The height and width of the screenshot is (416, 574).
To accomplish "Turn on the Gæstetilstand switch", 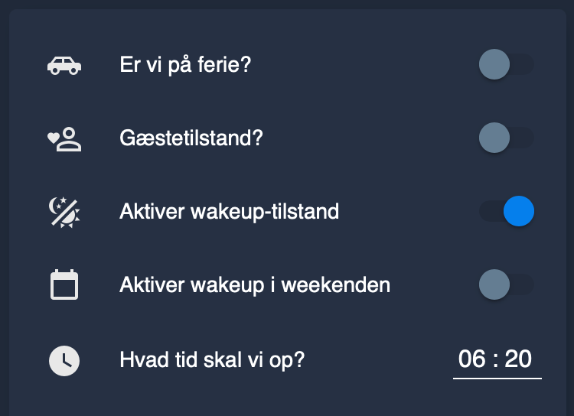I will pos(507,138).
